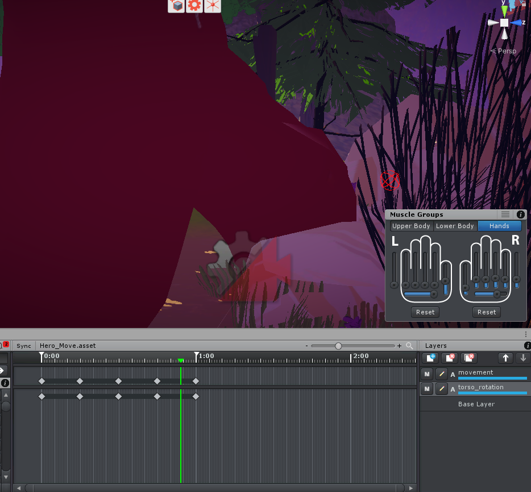This screenshot has height=492, width=531.
Task: Open the three-dot menu above the Layers panel
Action: [x=525, y=334]
